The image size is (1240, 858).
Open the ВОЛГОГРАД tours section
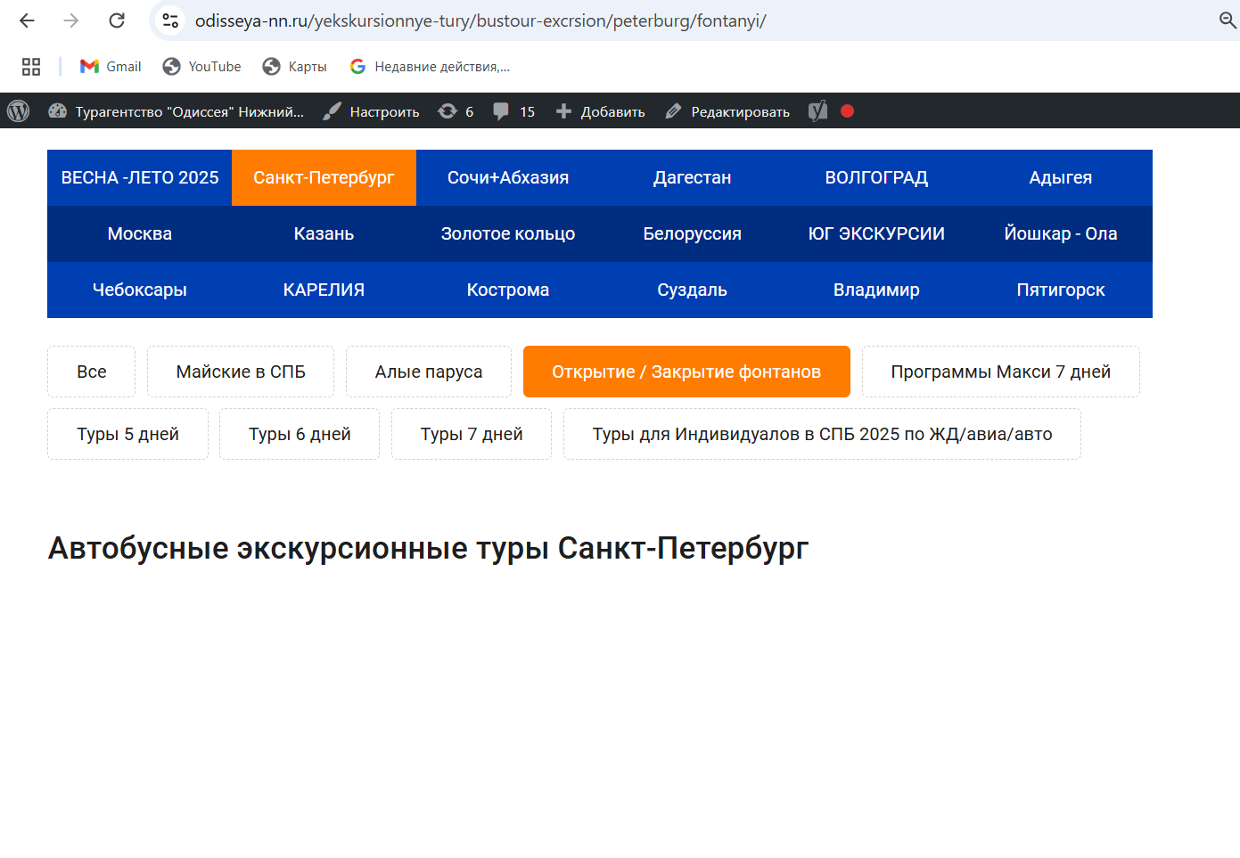tap(876, 178)
